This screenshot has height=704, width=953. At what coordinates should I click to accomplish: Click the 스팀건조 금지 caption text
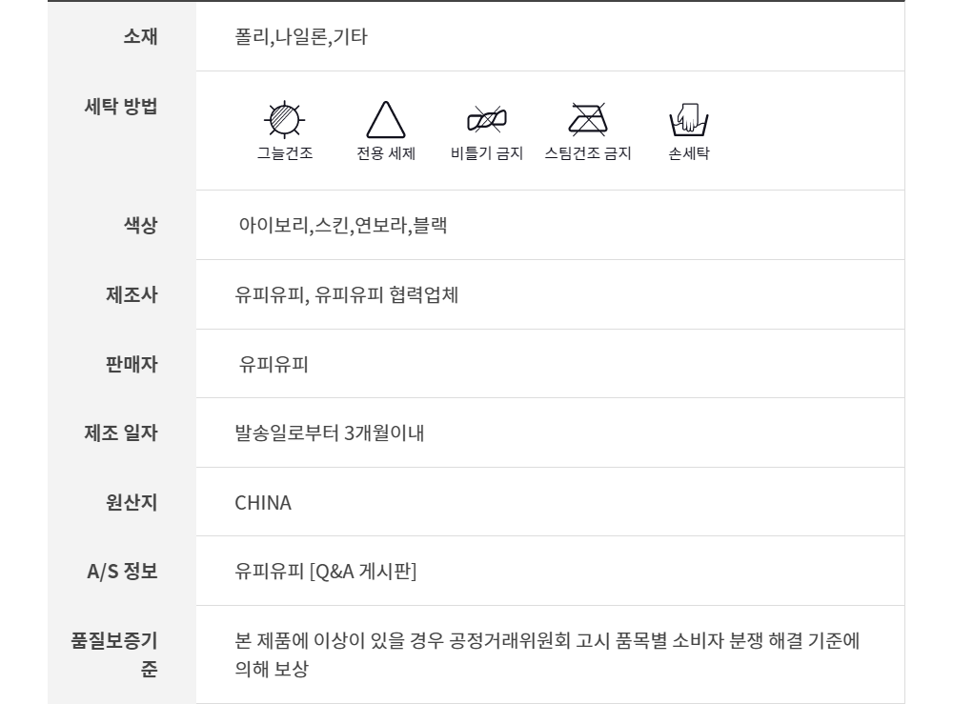(588, 152)
